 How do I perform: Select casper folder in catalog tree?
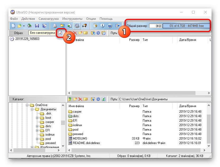pos(50,122)
